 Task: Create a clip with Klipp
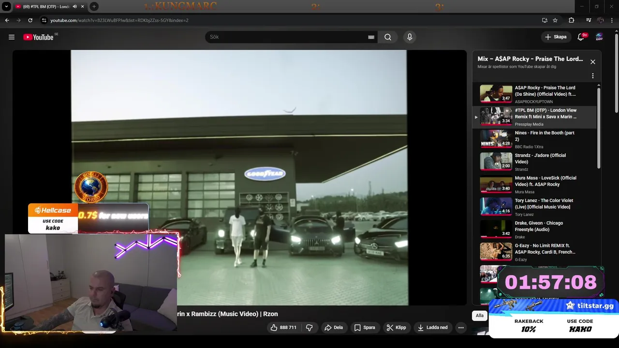pos(397,328)
